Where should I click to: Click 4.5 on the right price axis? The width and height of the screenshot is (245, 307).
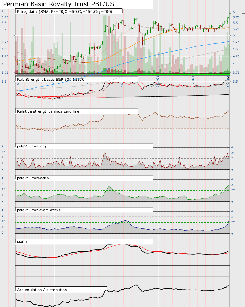tap(235, 49)
